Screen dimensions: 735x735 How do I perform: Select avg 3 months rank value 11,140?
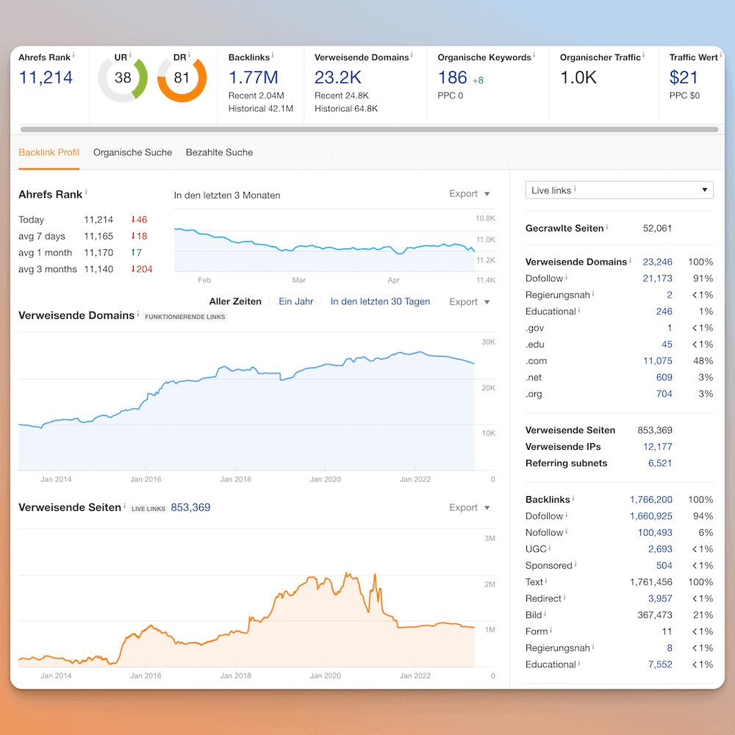[x=98, y=269]
